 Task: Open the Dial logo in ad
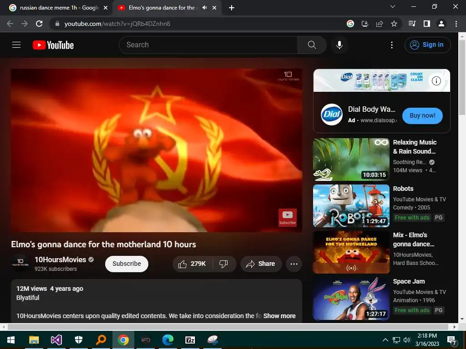[332, 114]
